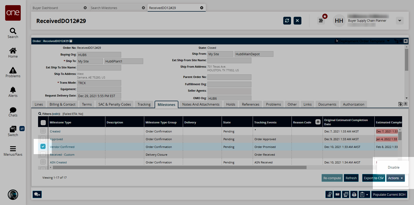The height and width of the screenshot is (205, 414).
Task: Check the Created milestone row checkbox
Action: coord(43,131)
